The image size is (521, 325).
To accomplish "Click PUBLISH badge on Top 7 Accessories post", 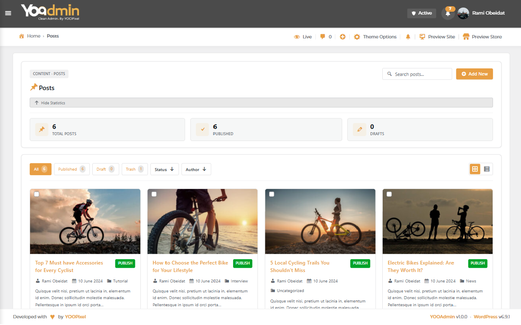I will (x=125, y=263).
